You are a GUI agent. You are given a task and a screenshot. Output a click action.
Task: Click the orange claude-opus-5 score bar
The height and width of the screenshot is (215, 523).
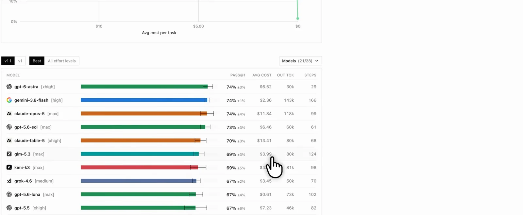144,114
